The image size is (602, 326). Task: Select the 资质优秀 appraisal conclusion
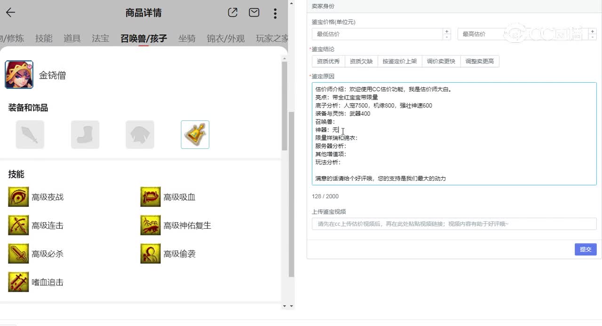(328, 61)
